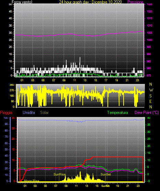Click hour 13 under the wind-pressure graph
The height and width of the screenshot is (191, 160).
click(85, 80)
